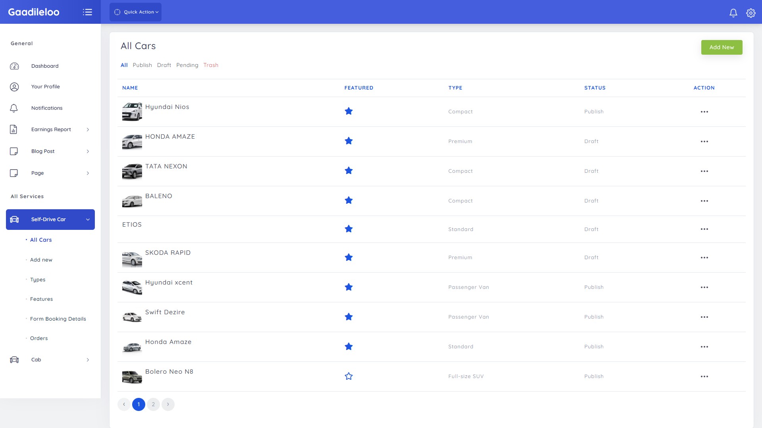Open the settings gear icon
The image size is (762, 428).
click(x=751, y=13)
